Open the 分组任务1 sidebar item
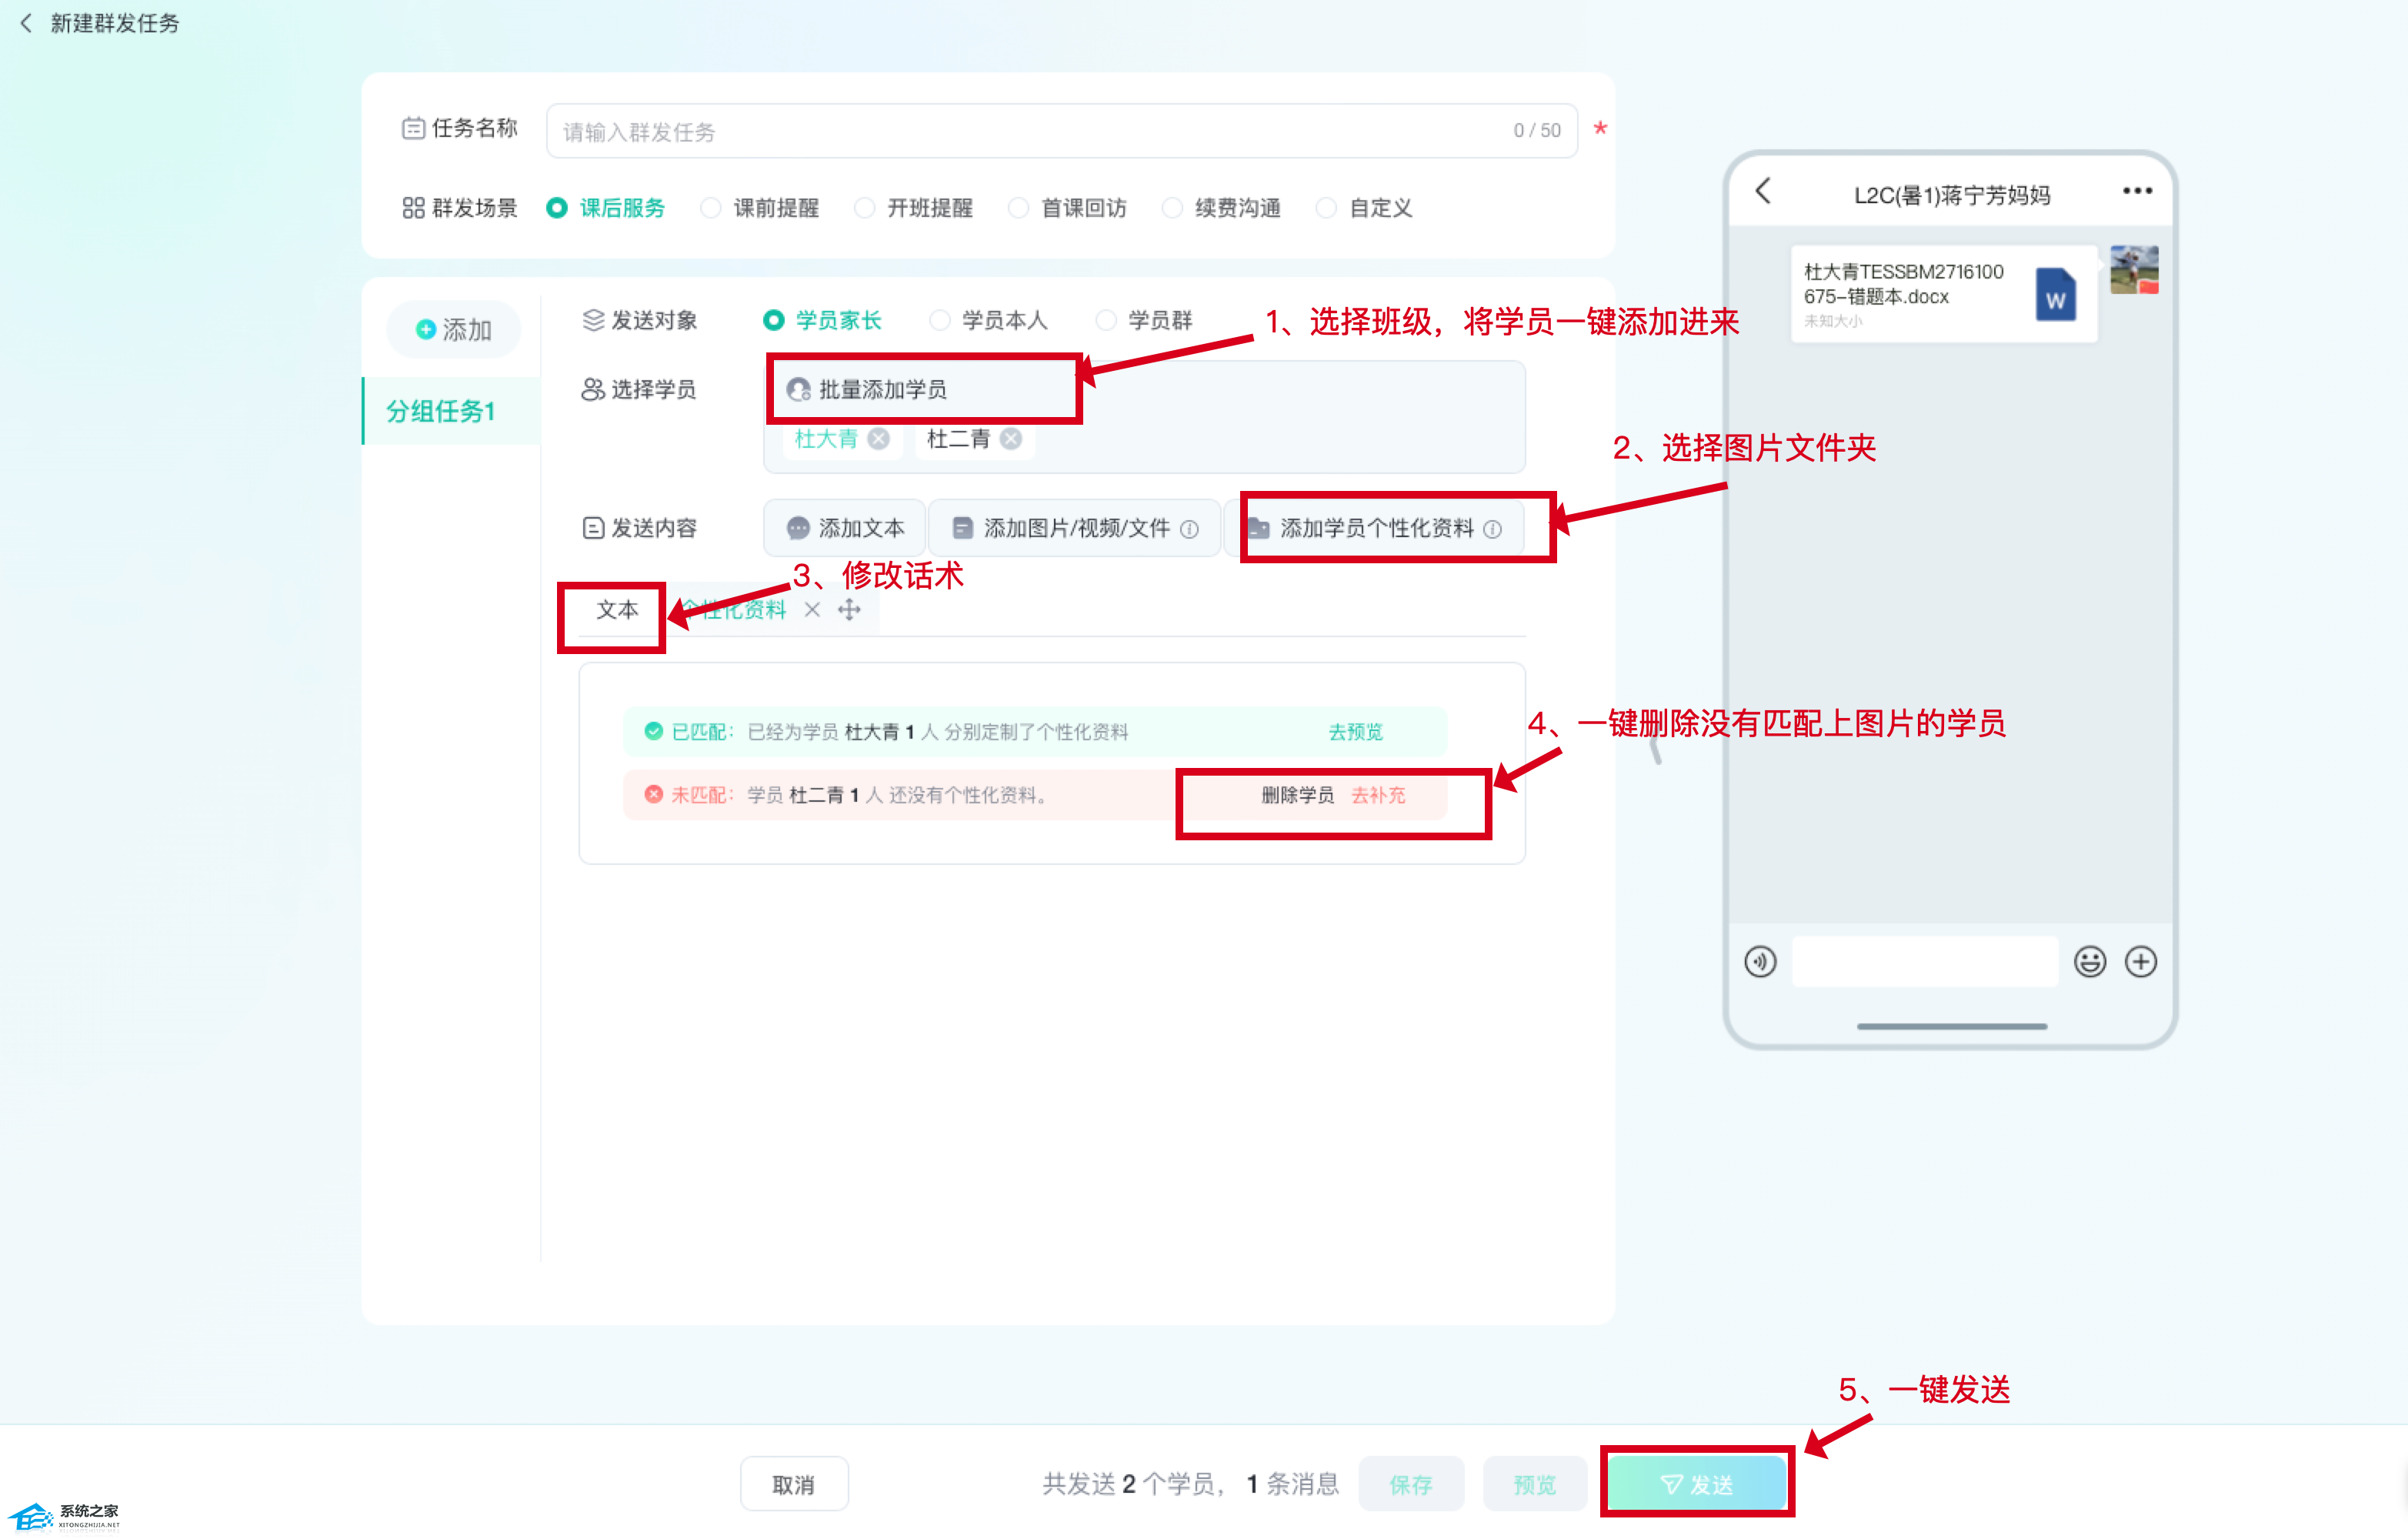2408x1539 pixels. click(x=441, y=411)
